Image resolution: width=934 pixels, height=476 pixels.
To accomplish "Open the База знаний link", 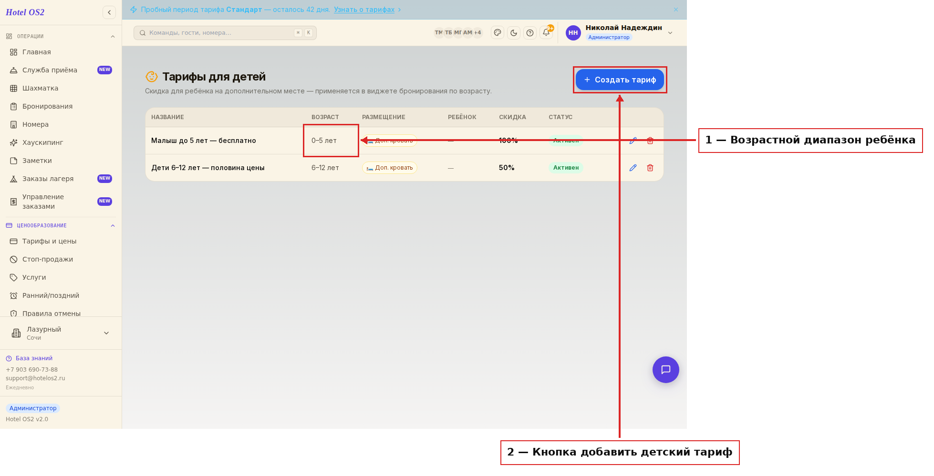I will (34, 358).
